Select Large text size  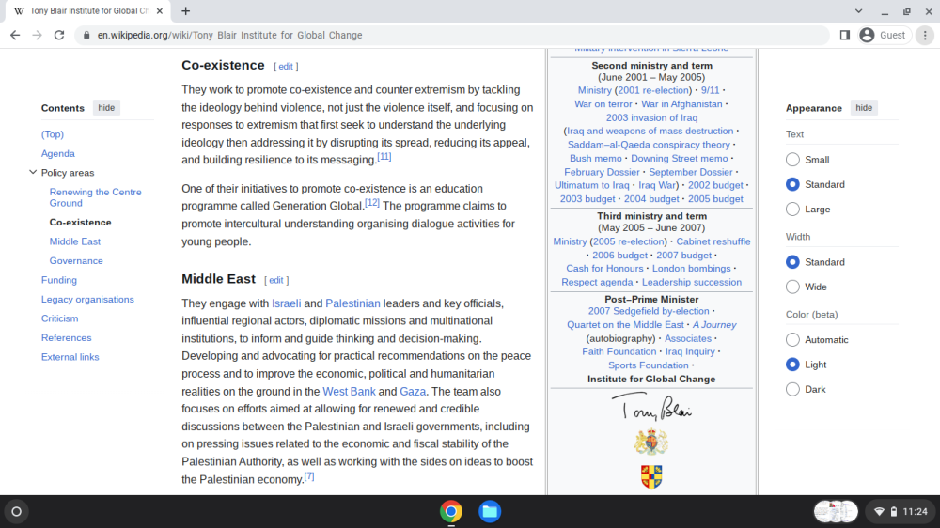(792, 210)
